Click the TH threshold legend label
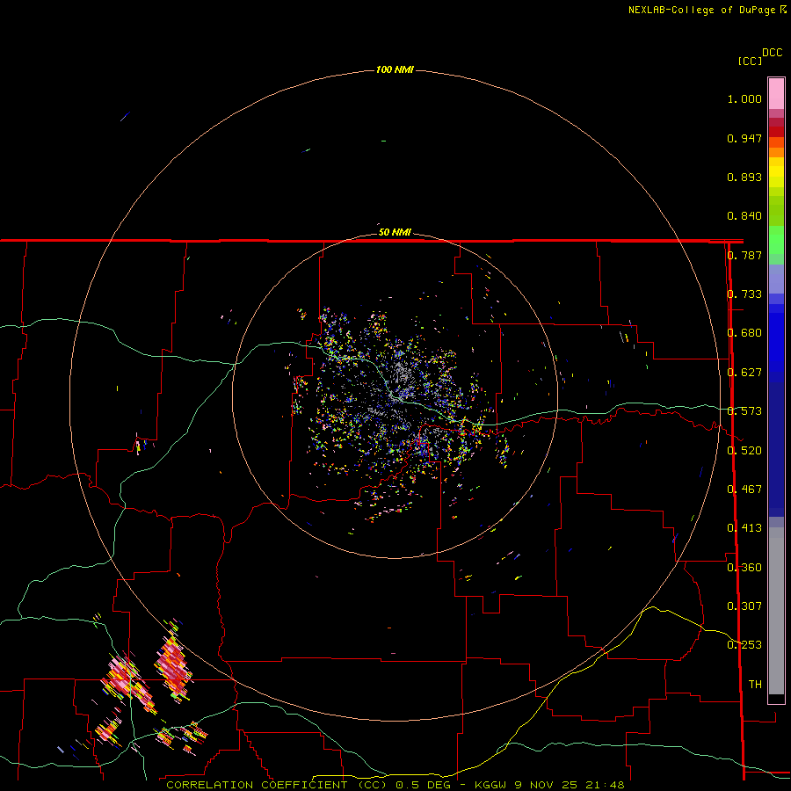 click(x=755, y=685)
